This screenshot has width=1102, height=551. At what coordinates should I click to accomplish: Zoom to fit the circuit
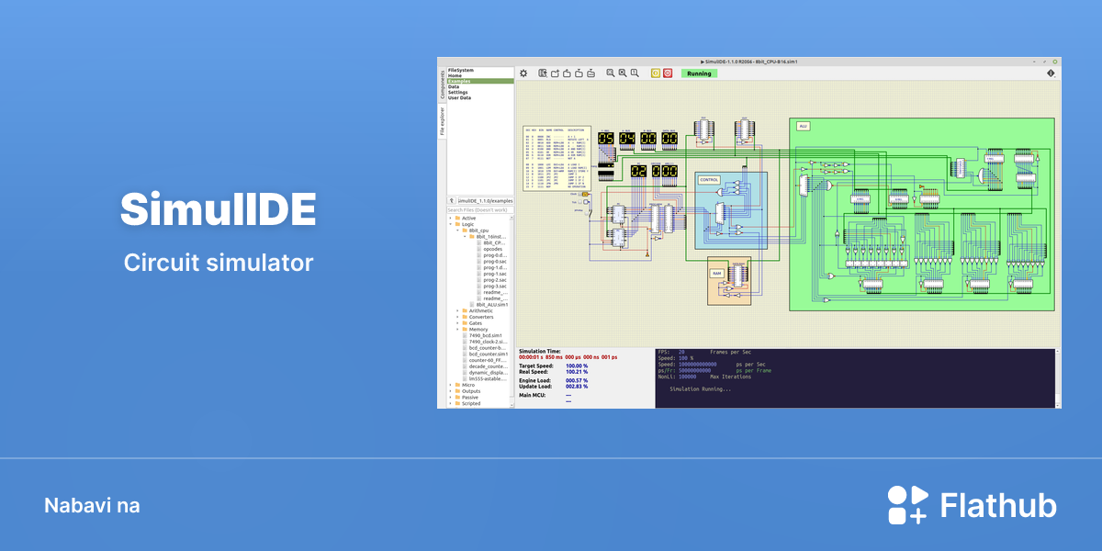[x=611, y=73]
